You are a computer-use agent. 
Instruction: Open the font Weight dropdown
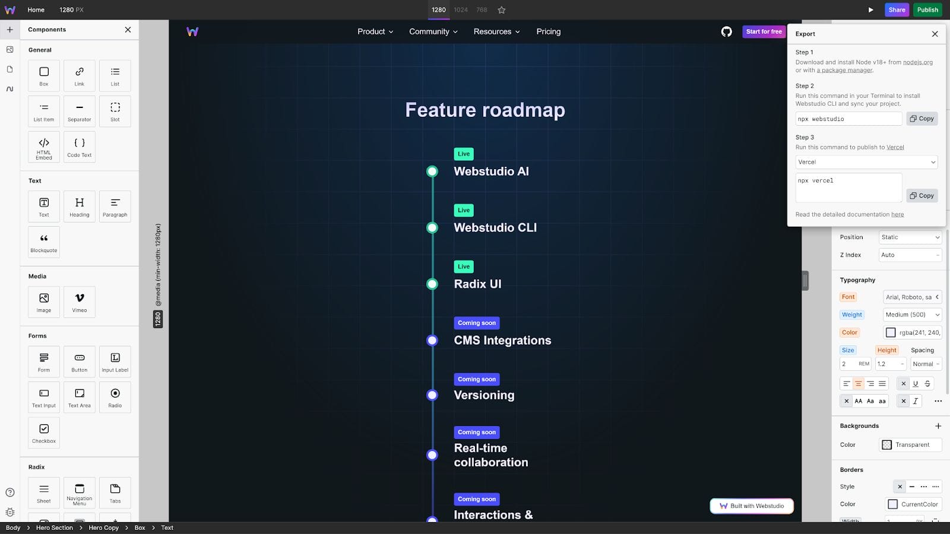[912, 314]
